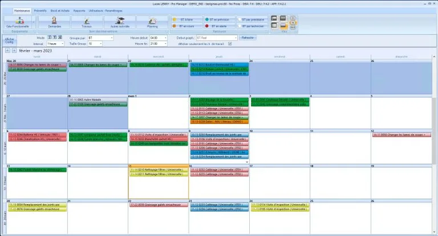Select 0211 Nettoyage filtres event

(159, 174)
